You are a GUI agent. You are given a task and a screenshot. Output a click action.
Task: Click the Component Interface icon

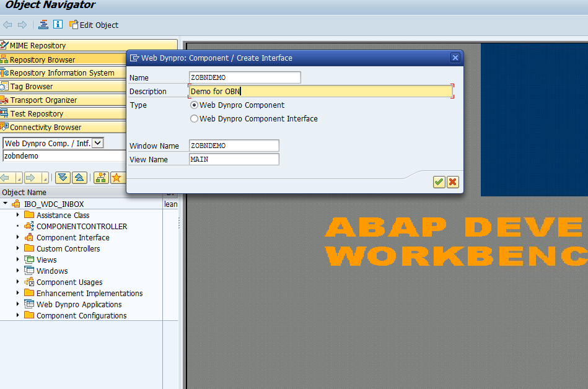tap(29, 237)
